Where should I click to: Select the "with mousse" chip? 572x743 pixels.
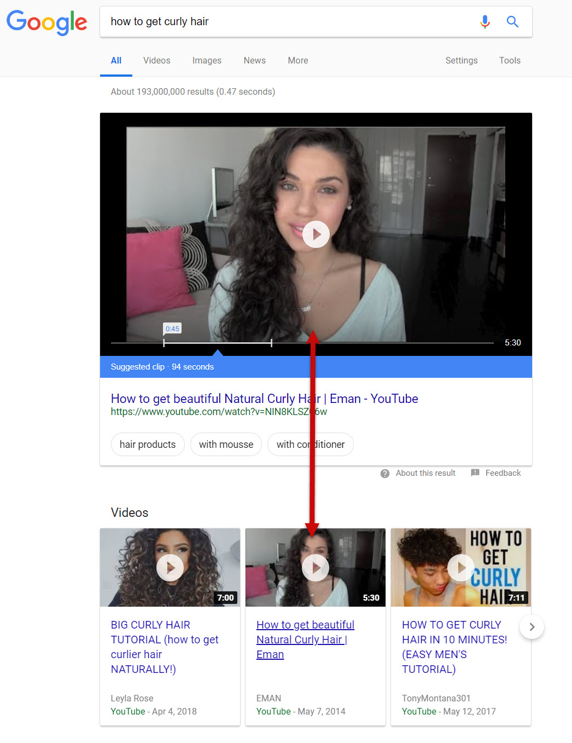pos(226,445)
